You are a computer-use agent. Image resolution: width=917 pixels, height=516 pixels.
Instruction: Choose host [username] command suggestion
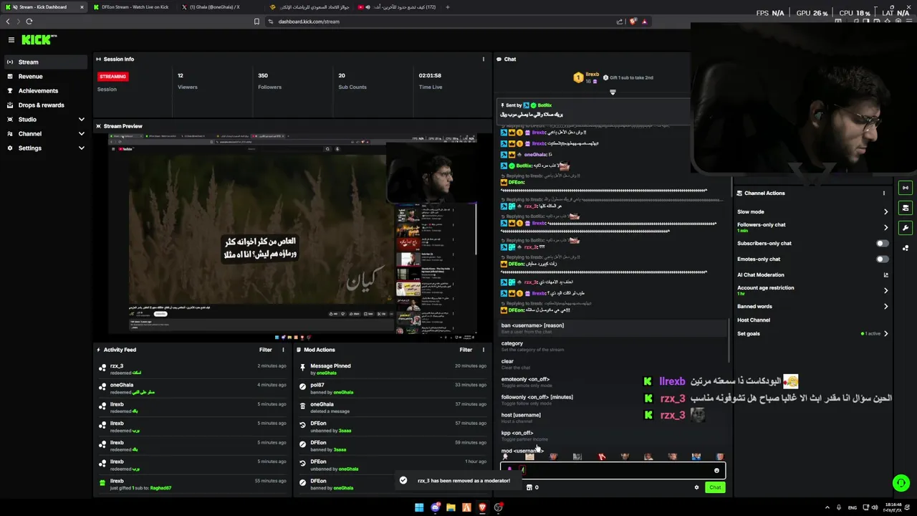[x=613, y=418]
